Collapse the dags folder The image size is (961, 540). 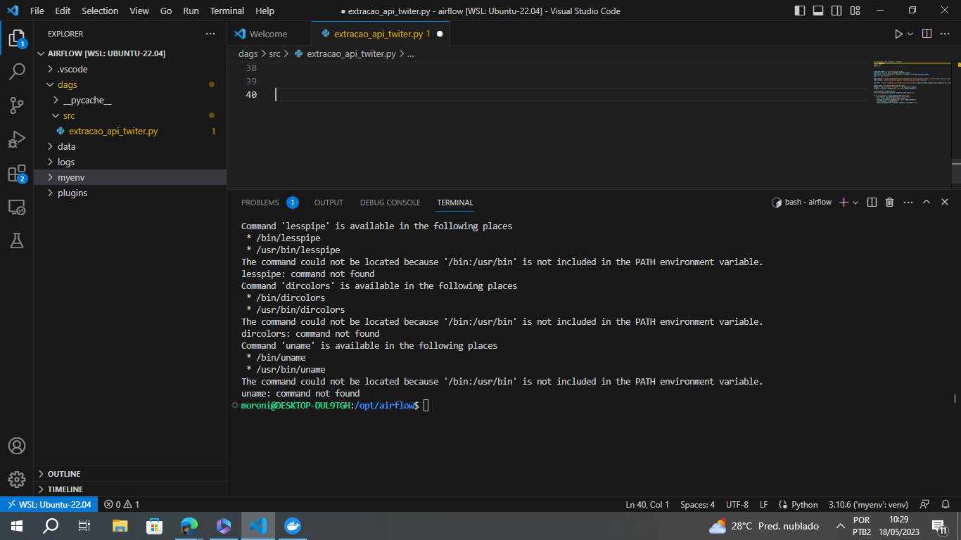(130, 84)
